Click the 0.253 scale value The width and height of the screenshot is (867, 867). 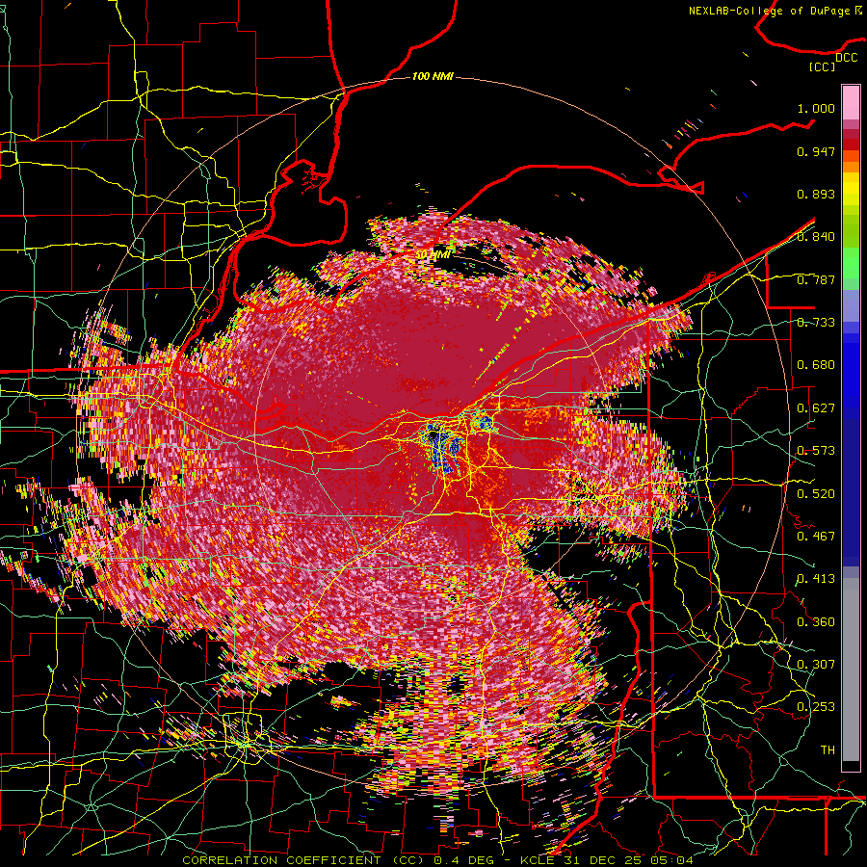pyautogui.click(x=816, y=707)
